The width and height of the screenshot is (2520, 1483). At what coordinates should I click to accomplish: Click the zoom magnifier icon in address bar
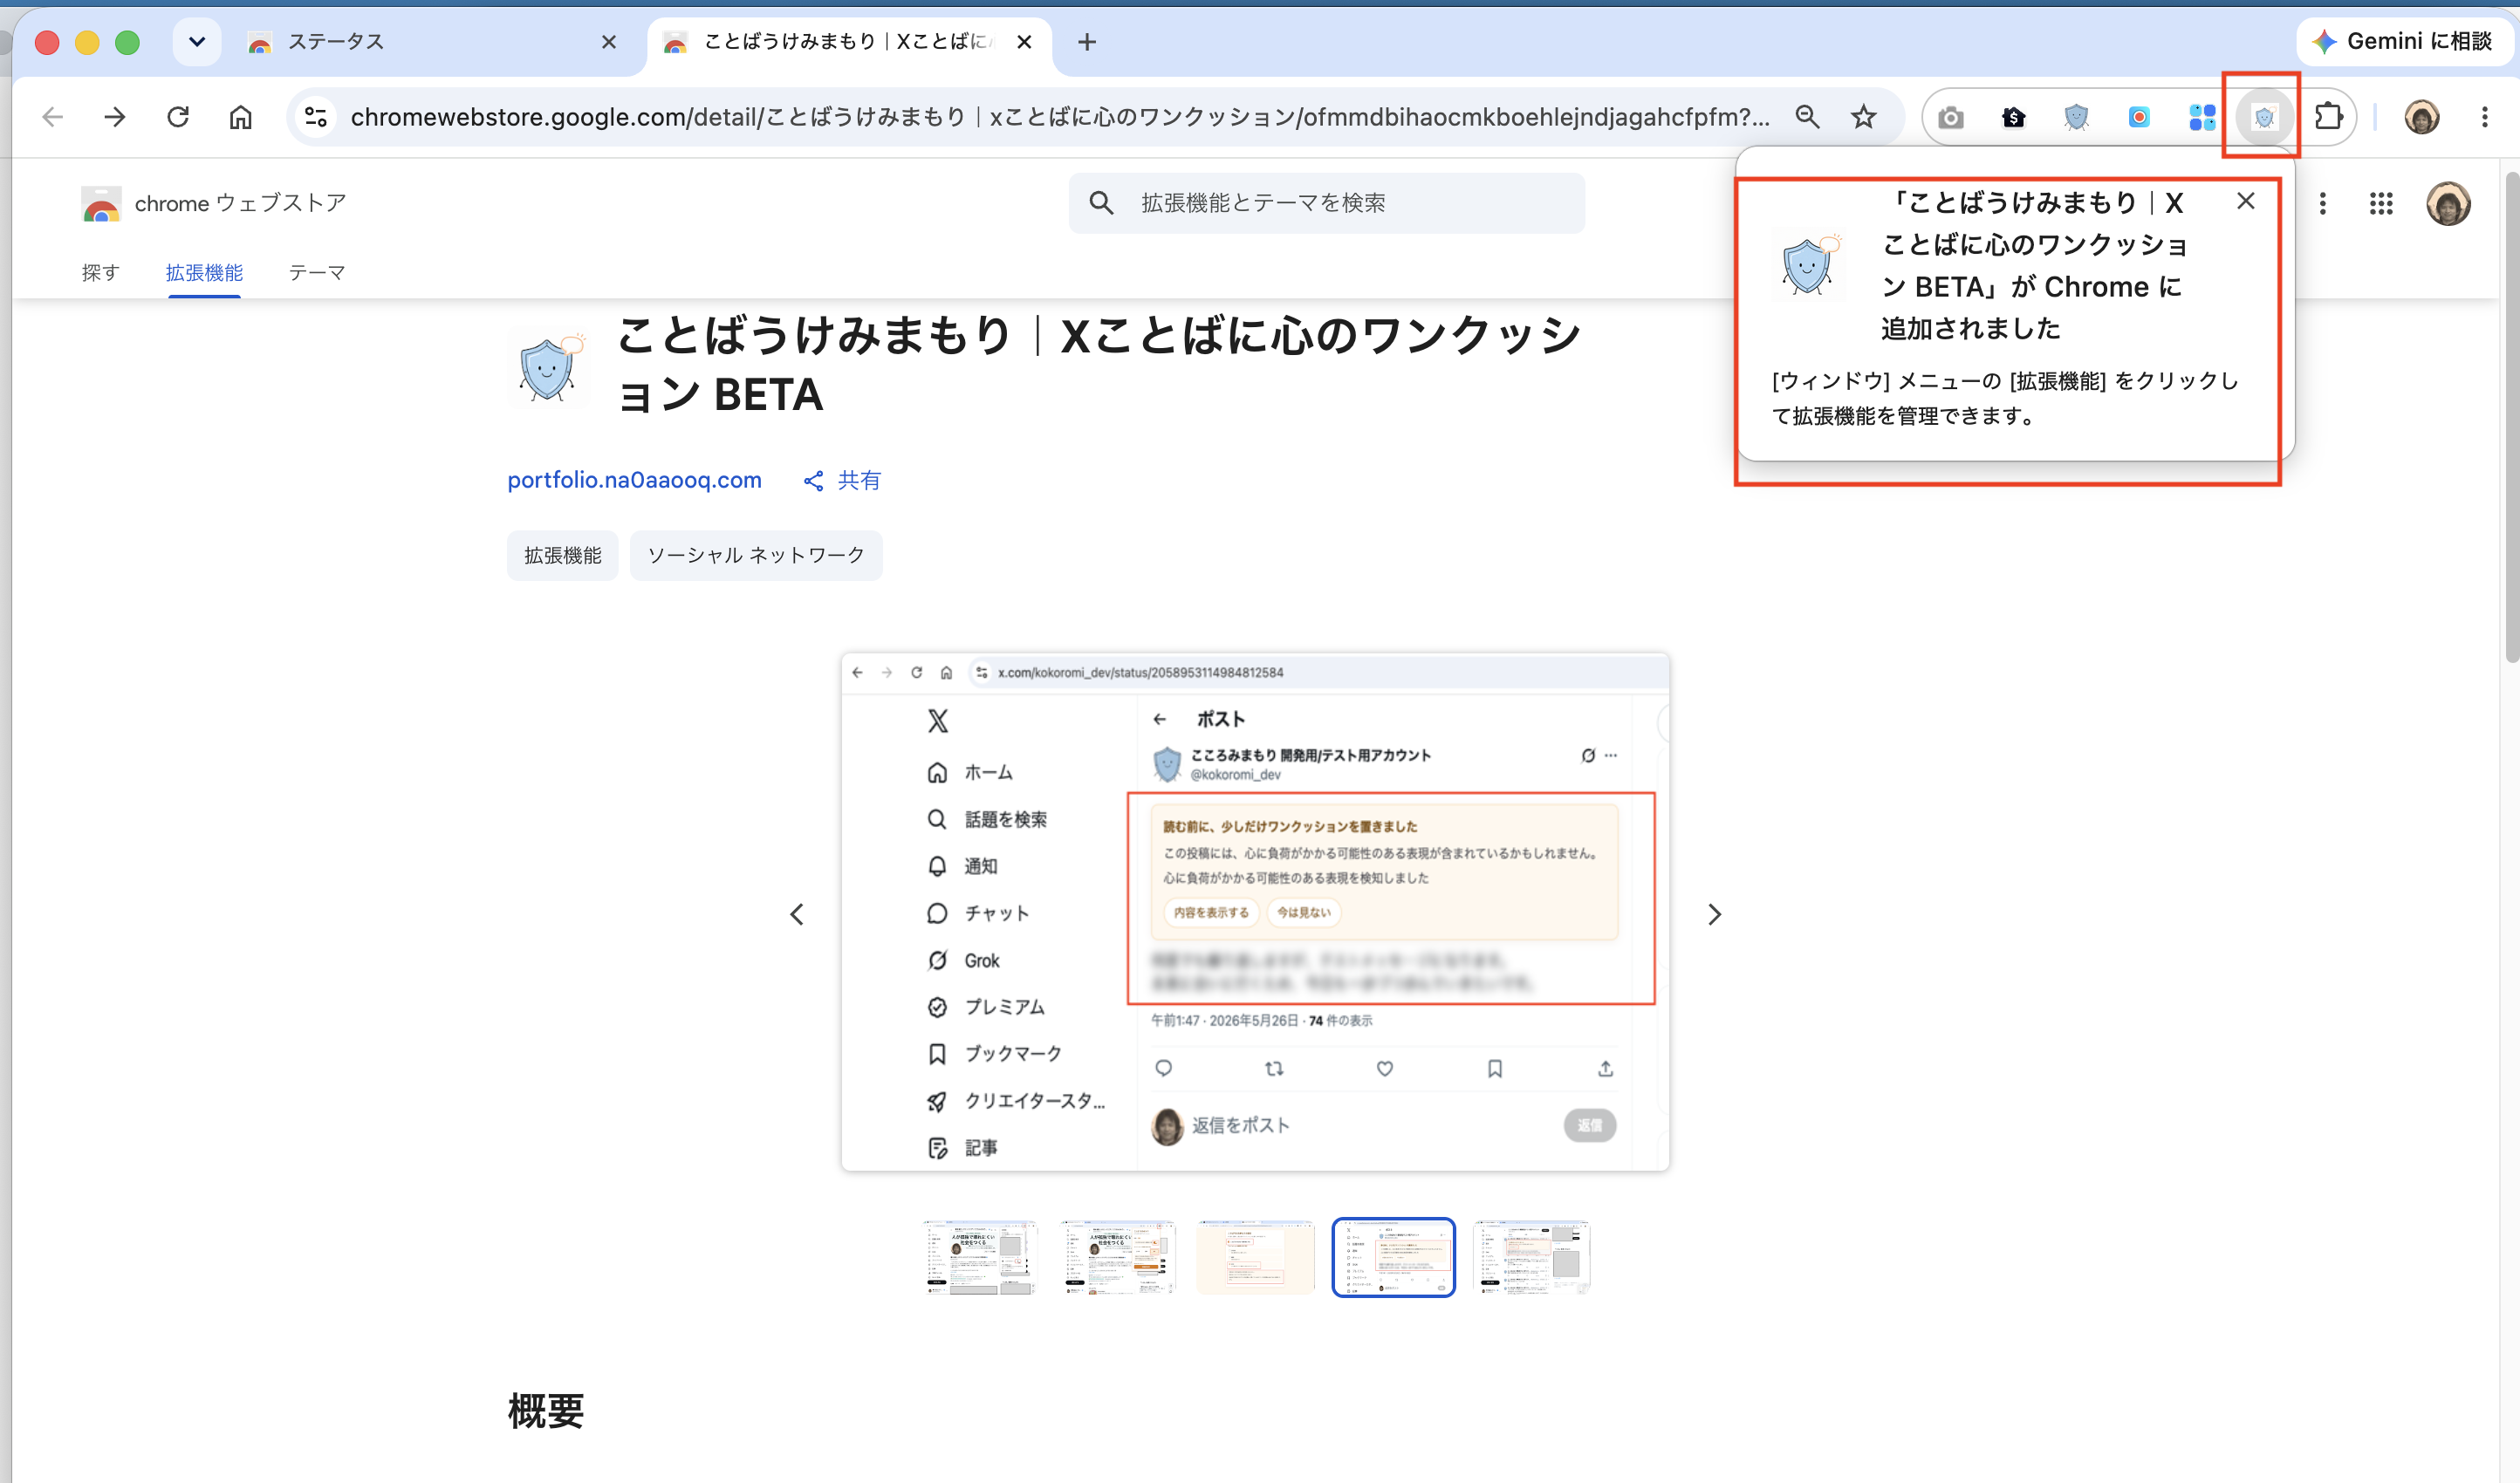[1807, 117]
